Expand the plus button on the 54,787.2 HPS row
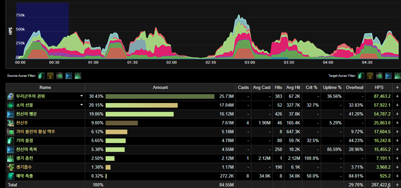The width and height of the screenshot is (401, 188). click(397, 114)
